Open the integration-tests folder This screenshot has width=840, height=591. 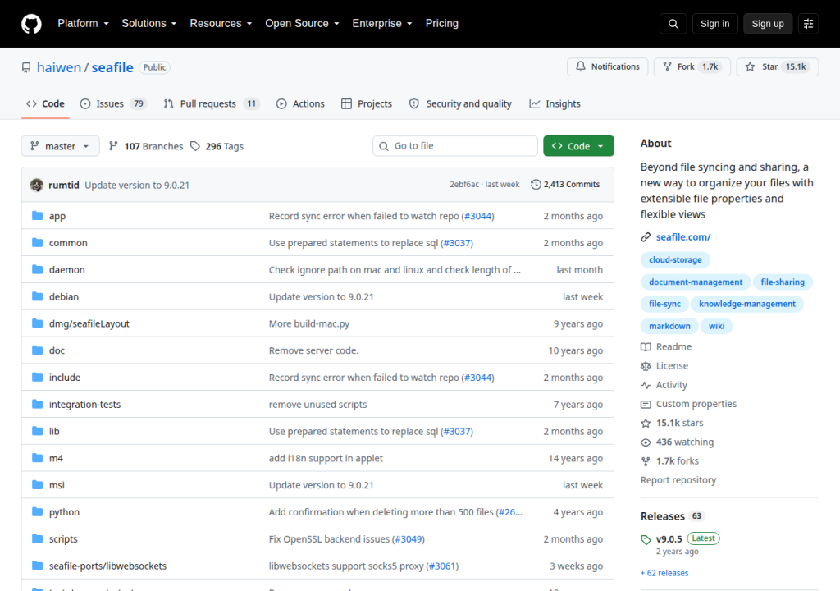pyautogui.click(x=84, y=405)
